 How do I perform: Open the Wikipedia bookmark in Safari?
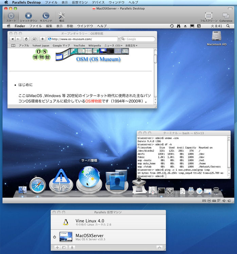coord(95,46)
